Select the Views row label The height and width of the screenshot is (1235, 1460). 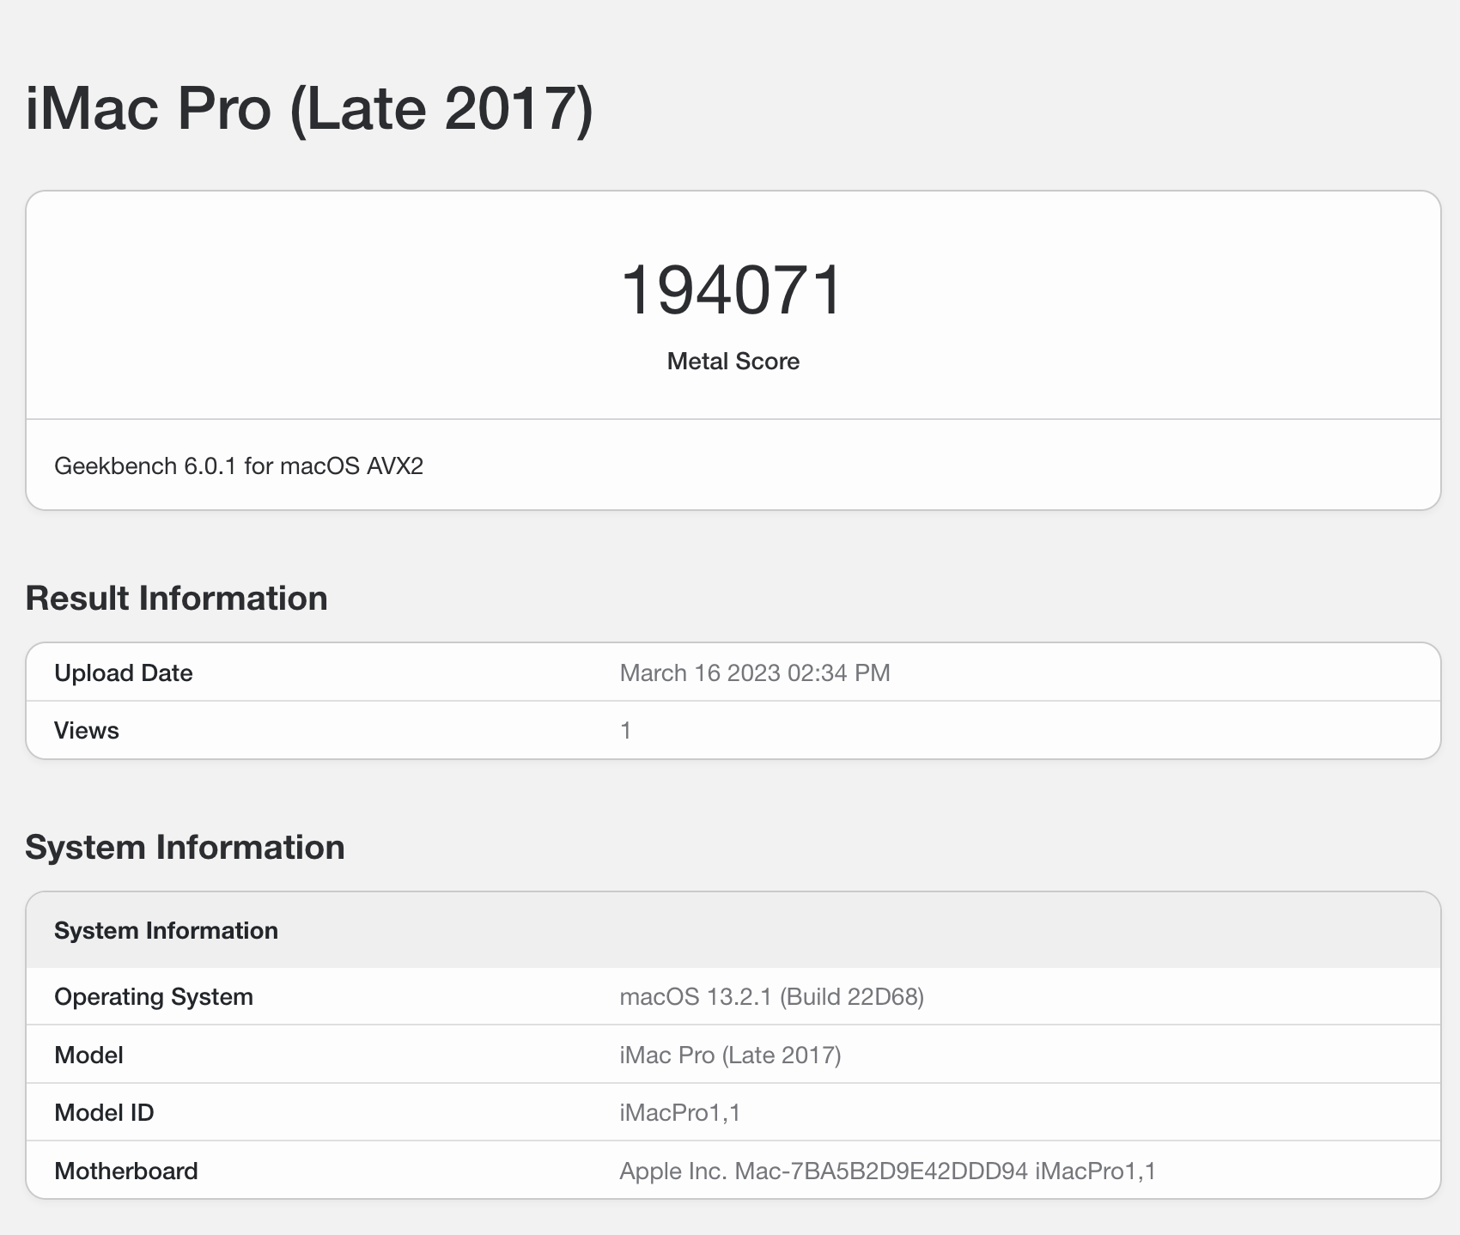tap(86, 731)
